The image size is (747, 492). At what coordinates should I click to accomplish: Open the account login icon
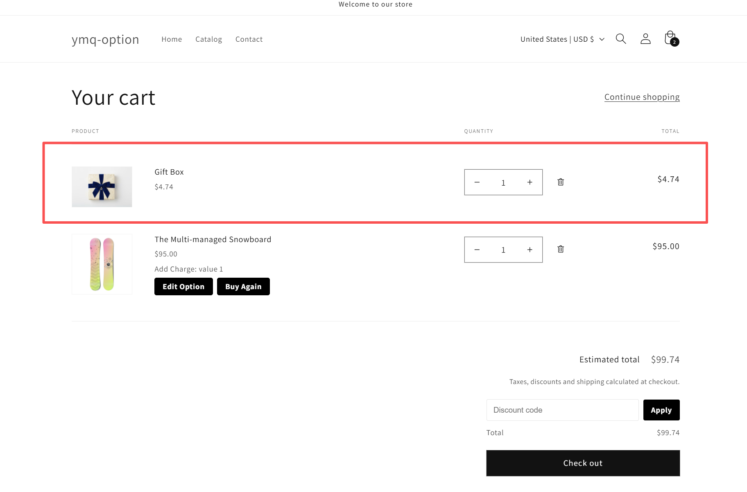click(x=645, y=39)
